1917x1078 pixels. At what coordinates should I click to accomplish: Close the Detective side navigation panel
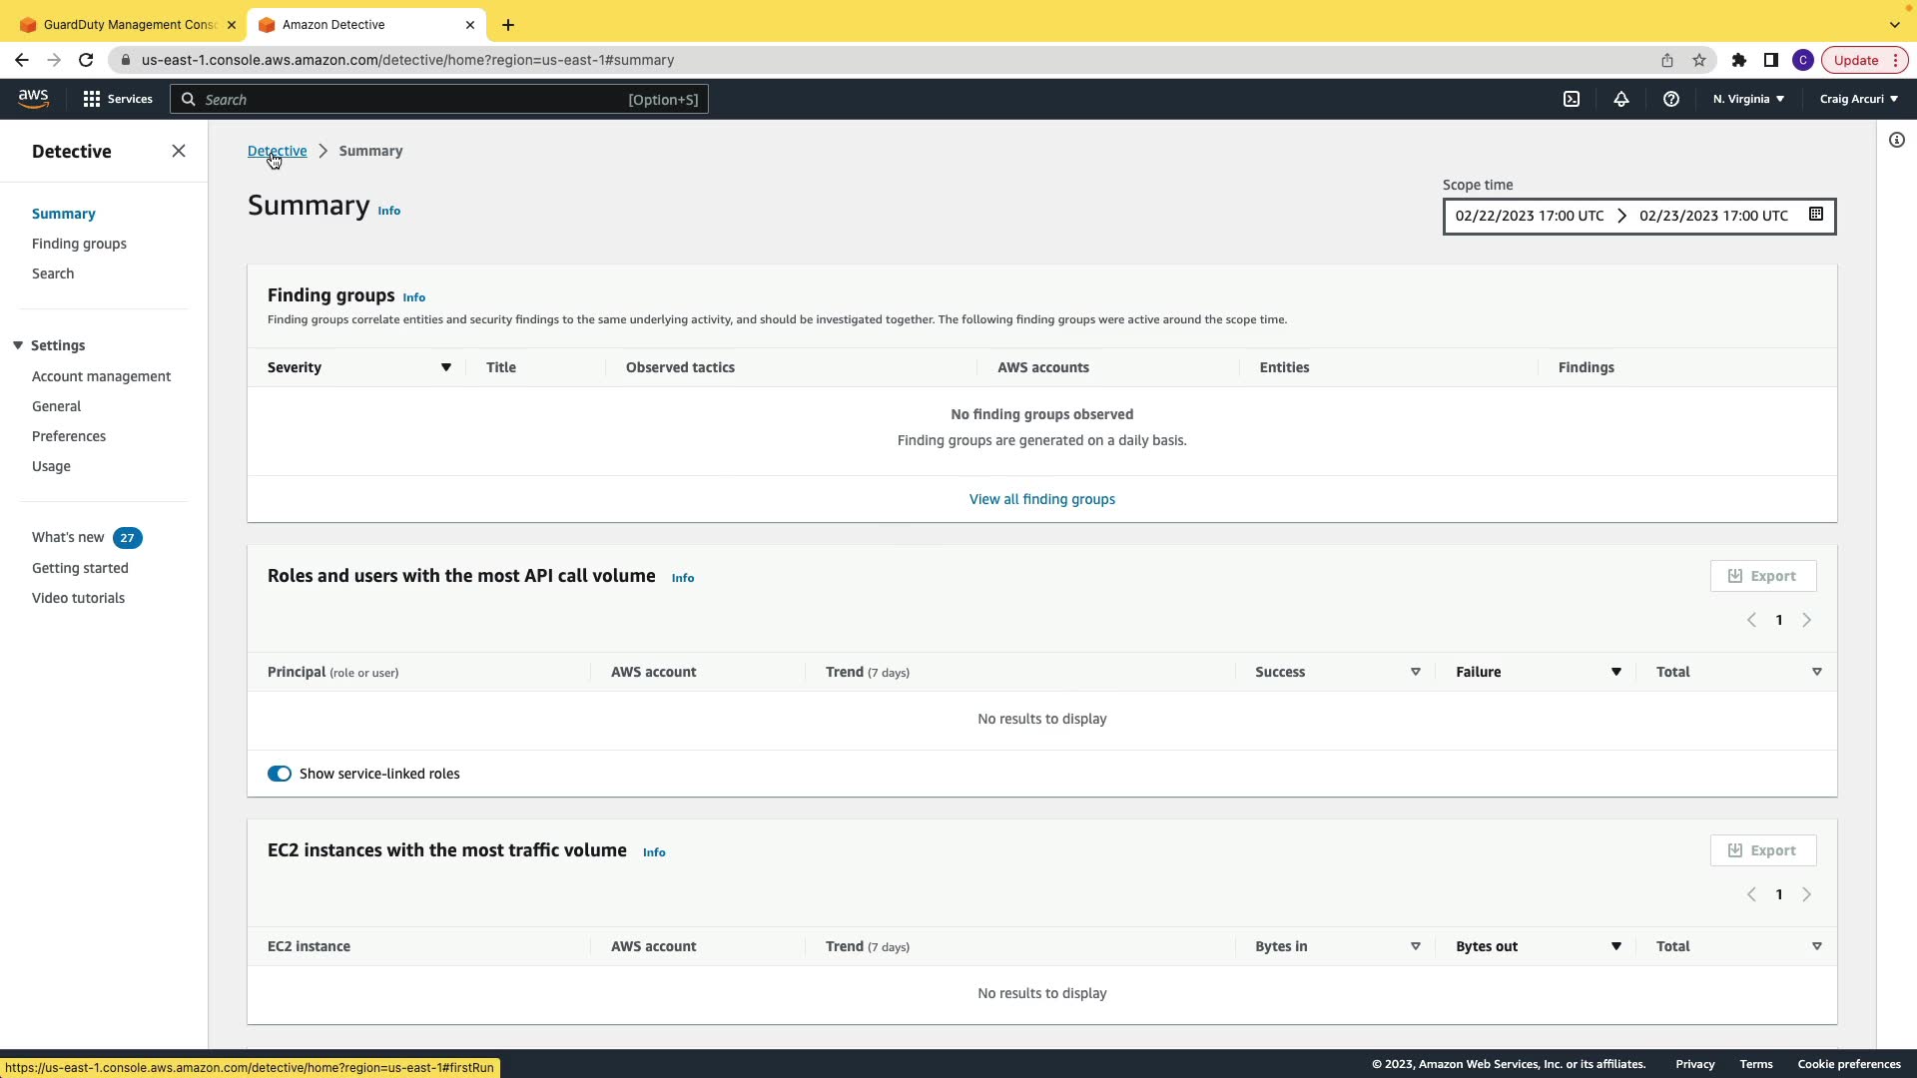(179, 151)
